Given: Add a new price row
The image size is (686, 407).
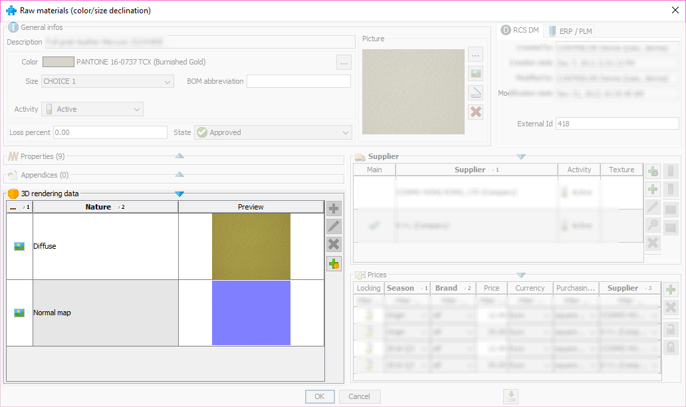Looking at the screenshot, I should [671, 289].
